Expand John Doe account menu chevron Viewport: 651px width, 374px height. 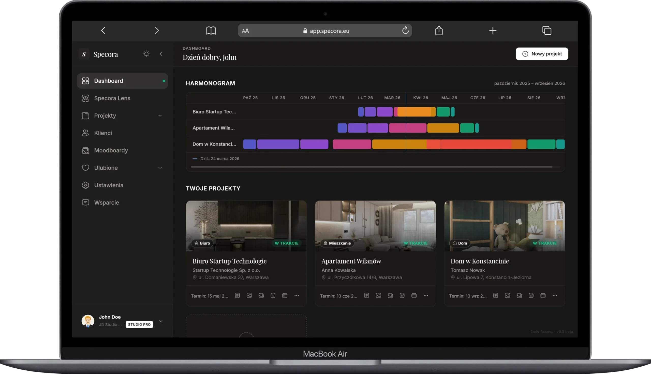[x=160, y=321]
